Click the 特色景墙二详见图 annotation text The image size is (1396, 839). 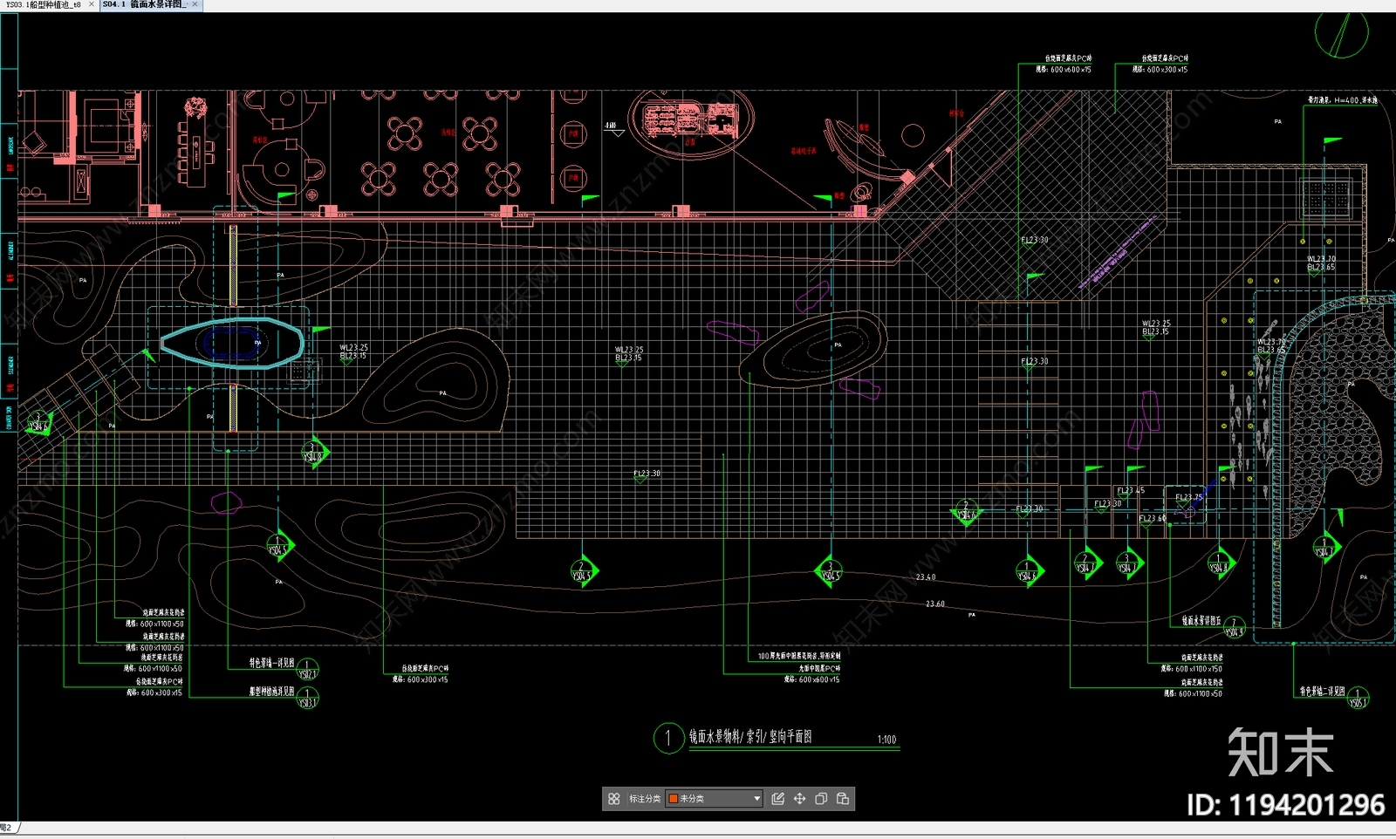(x=1322, y=692)
